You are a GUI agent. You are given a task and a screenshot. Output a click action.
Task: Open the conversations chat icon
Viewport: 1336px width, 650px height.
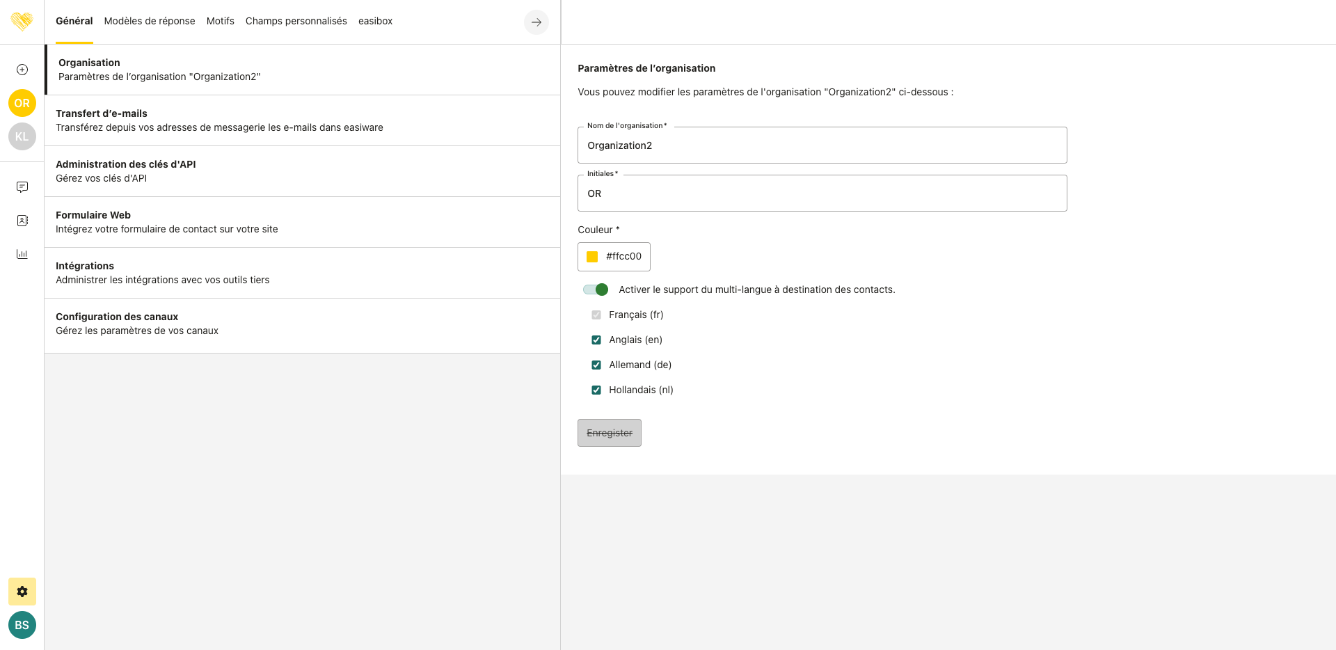[22, 187]
